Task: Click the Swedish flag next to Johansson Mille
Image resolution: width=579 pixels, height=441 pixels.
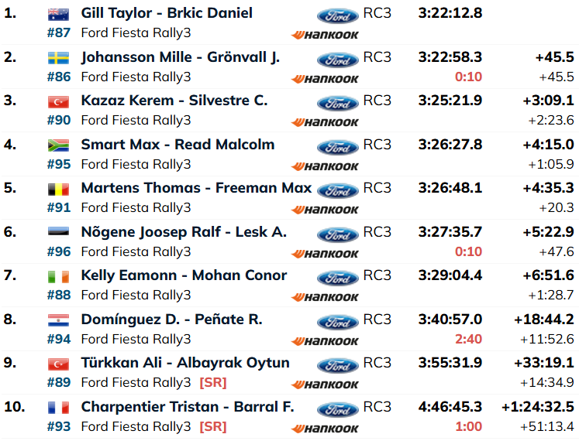Action: click(x=58, y=58)
